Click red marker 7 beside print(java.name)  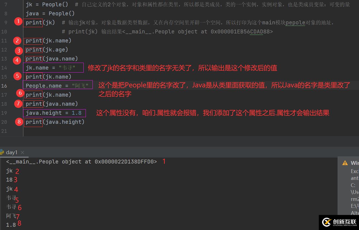[18, 104]
